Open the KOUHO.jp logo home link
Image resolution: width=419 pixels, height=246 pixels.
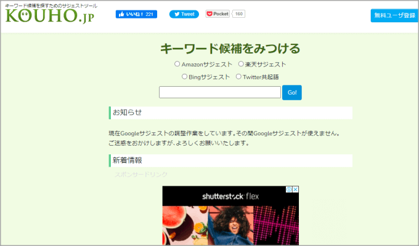coord(50,16)
